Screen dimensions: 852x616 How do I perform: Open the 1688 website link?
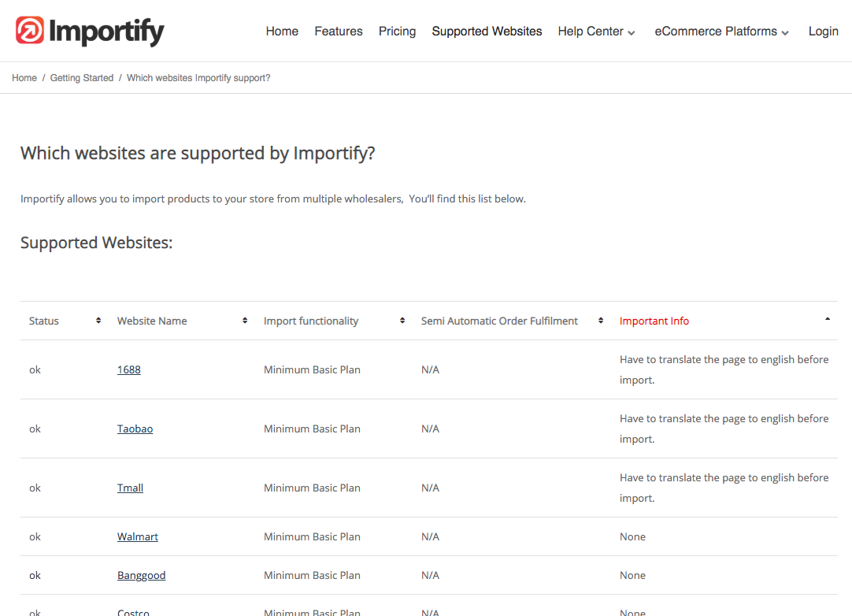point(129,369)
